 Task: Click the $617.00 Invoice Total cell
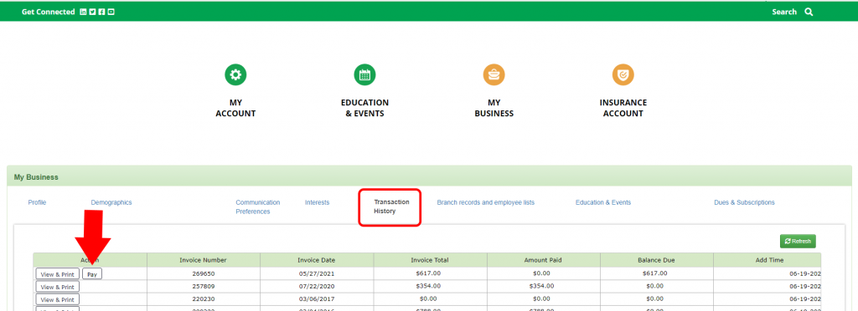tap(430, 273)
